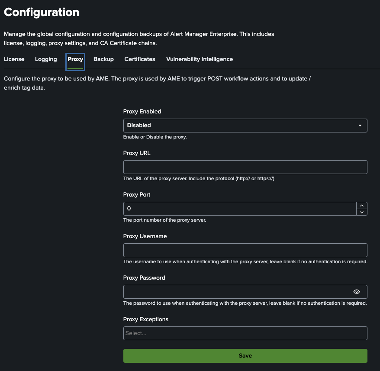Switch to the Vulnerability Intelligence tab
The width and height of the screenshot is (380, 371).
(199, 59)
